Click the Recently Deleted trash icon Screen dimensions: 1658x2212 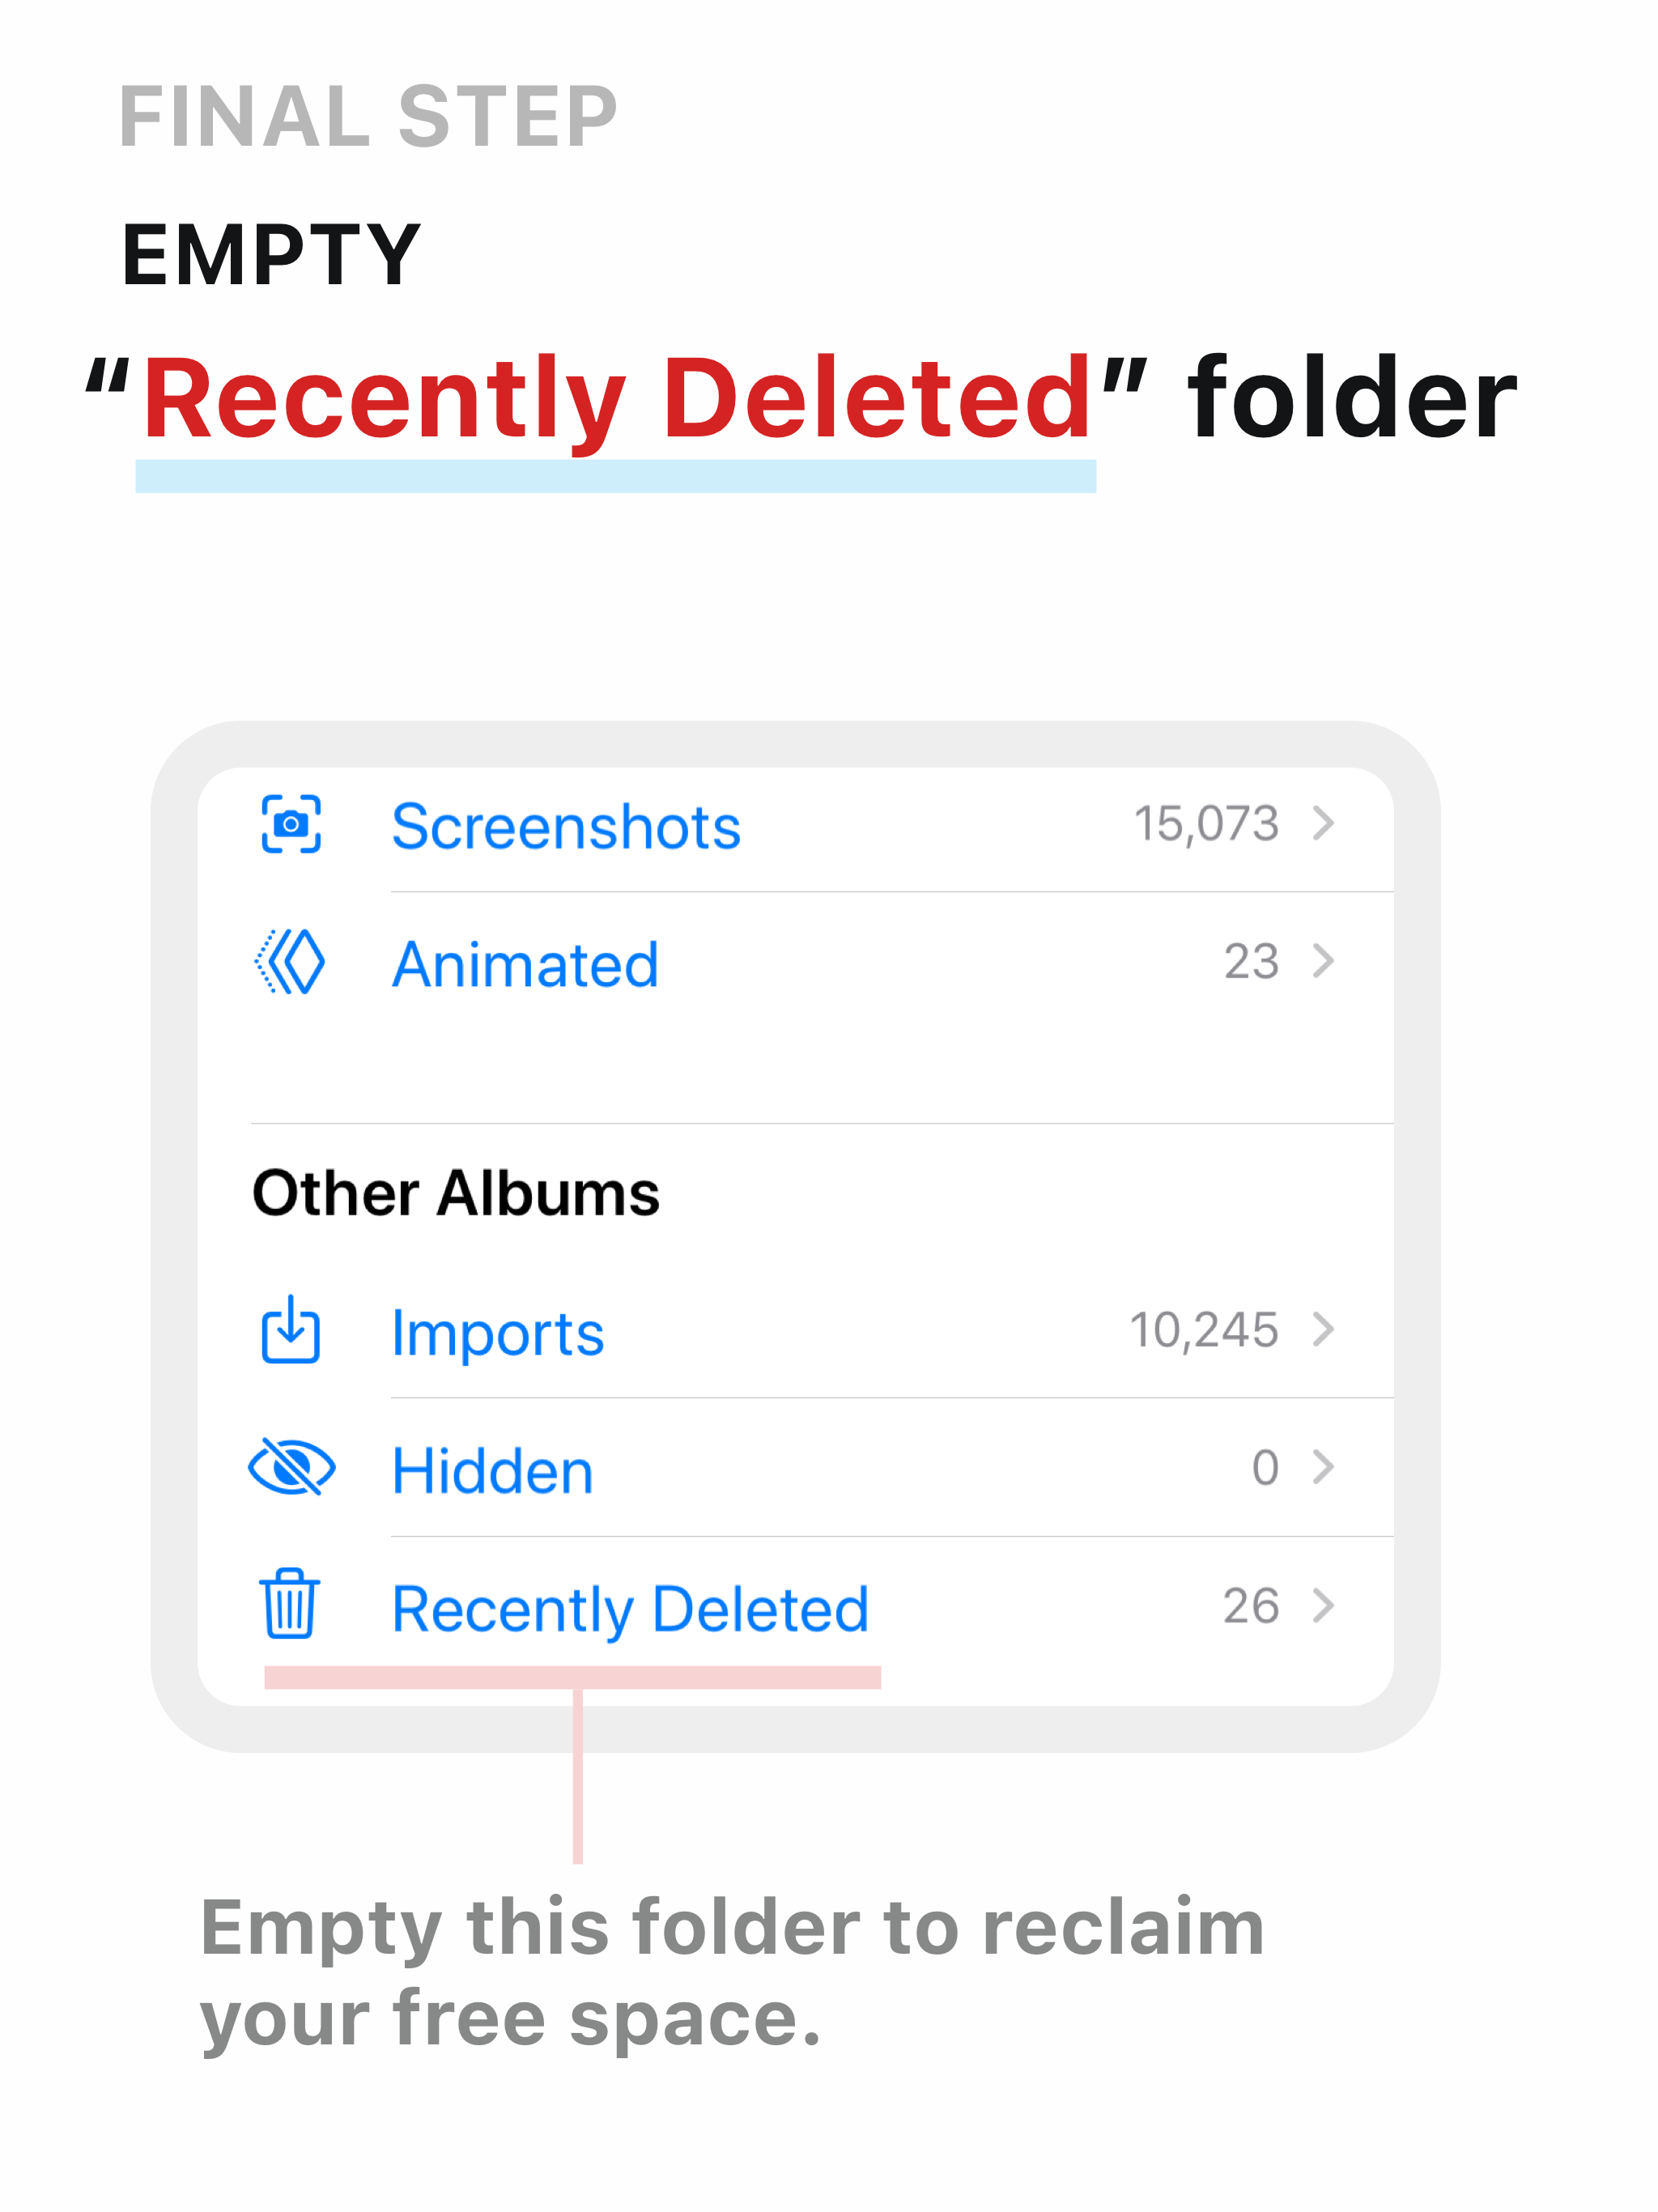[290, 1603]
